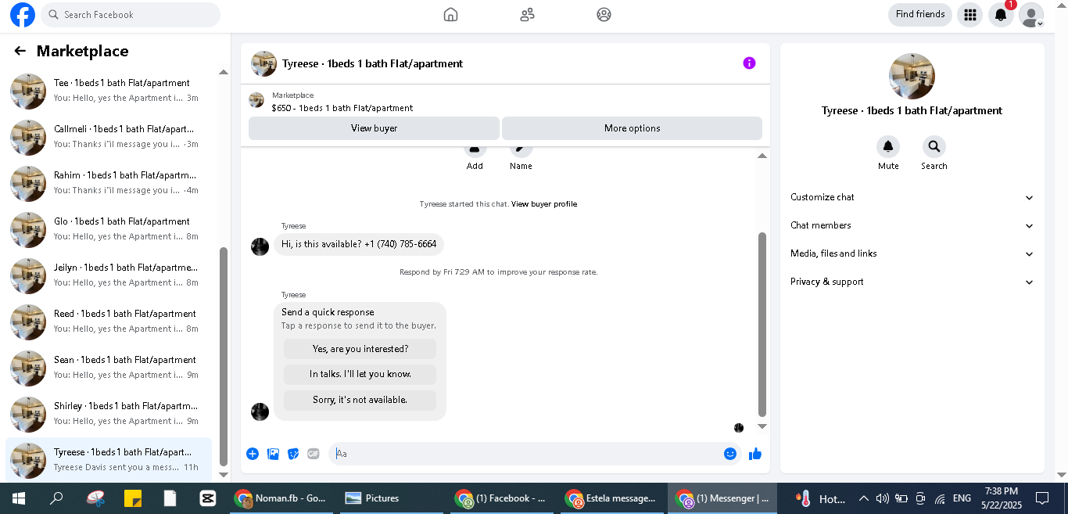Click the large apartment profile picture
Image resolution: width=1068 pixels, height=514 pixels.
(912, 76)
